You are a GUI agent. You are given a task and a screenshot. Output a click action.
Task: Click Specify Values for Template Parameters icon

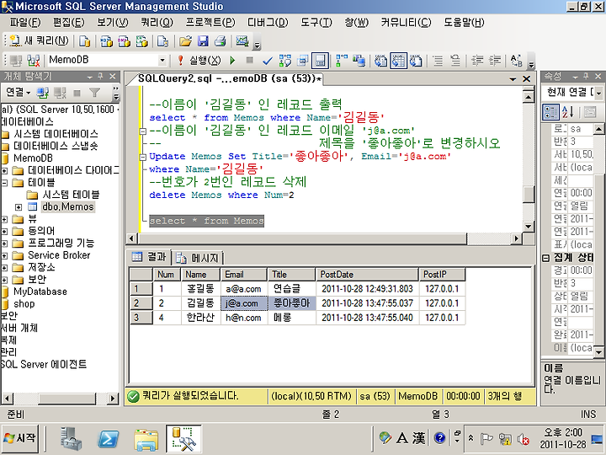[x=516, y=61]
